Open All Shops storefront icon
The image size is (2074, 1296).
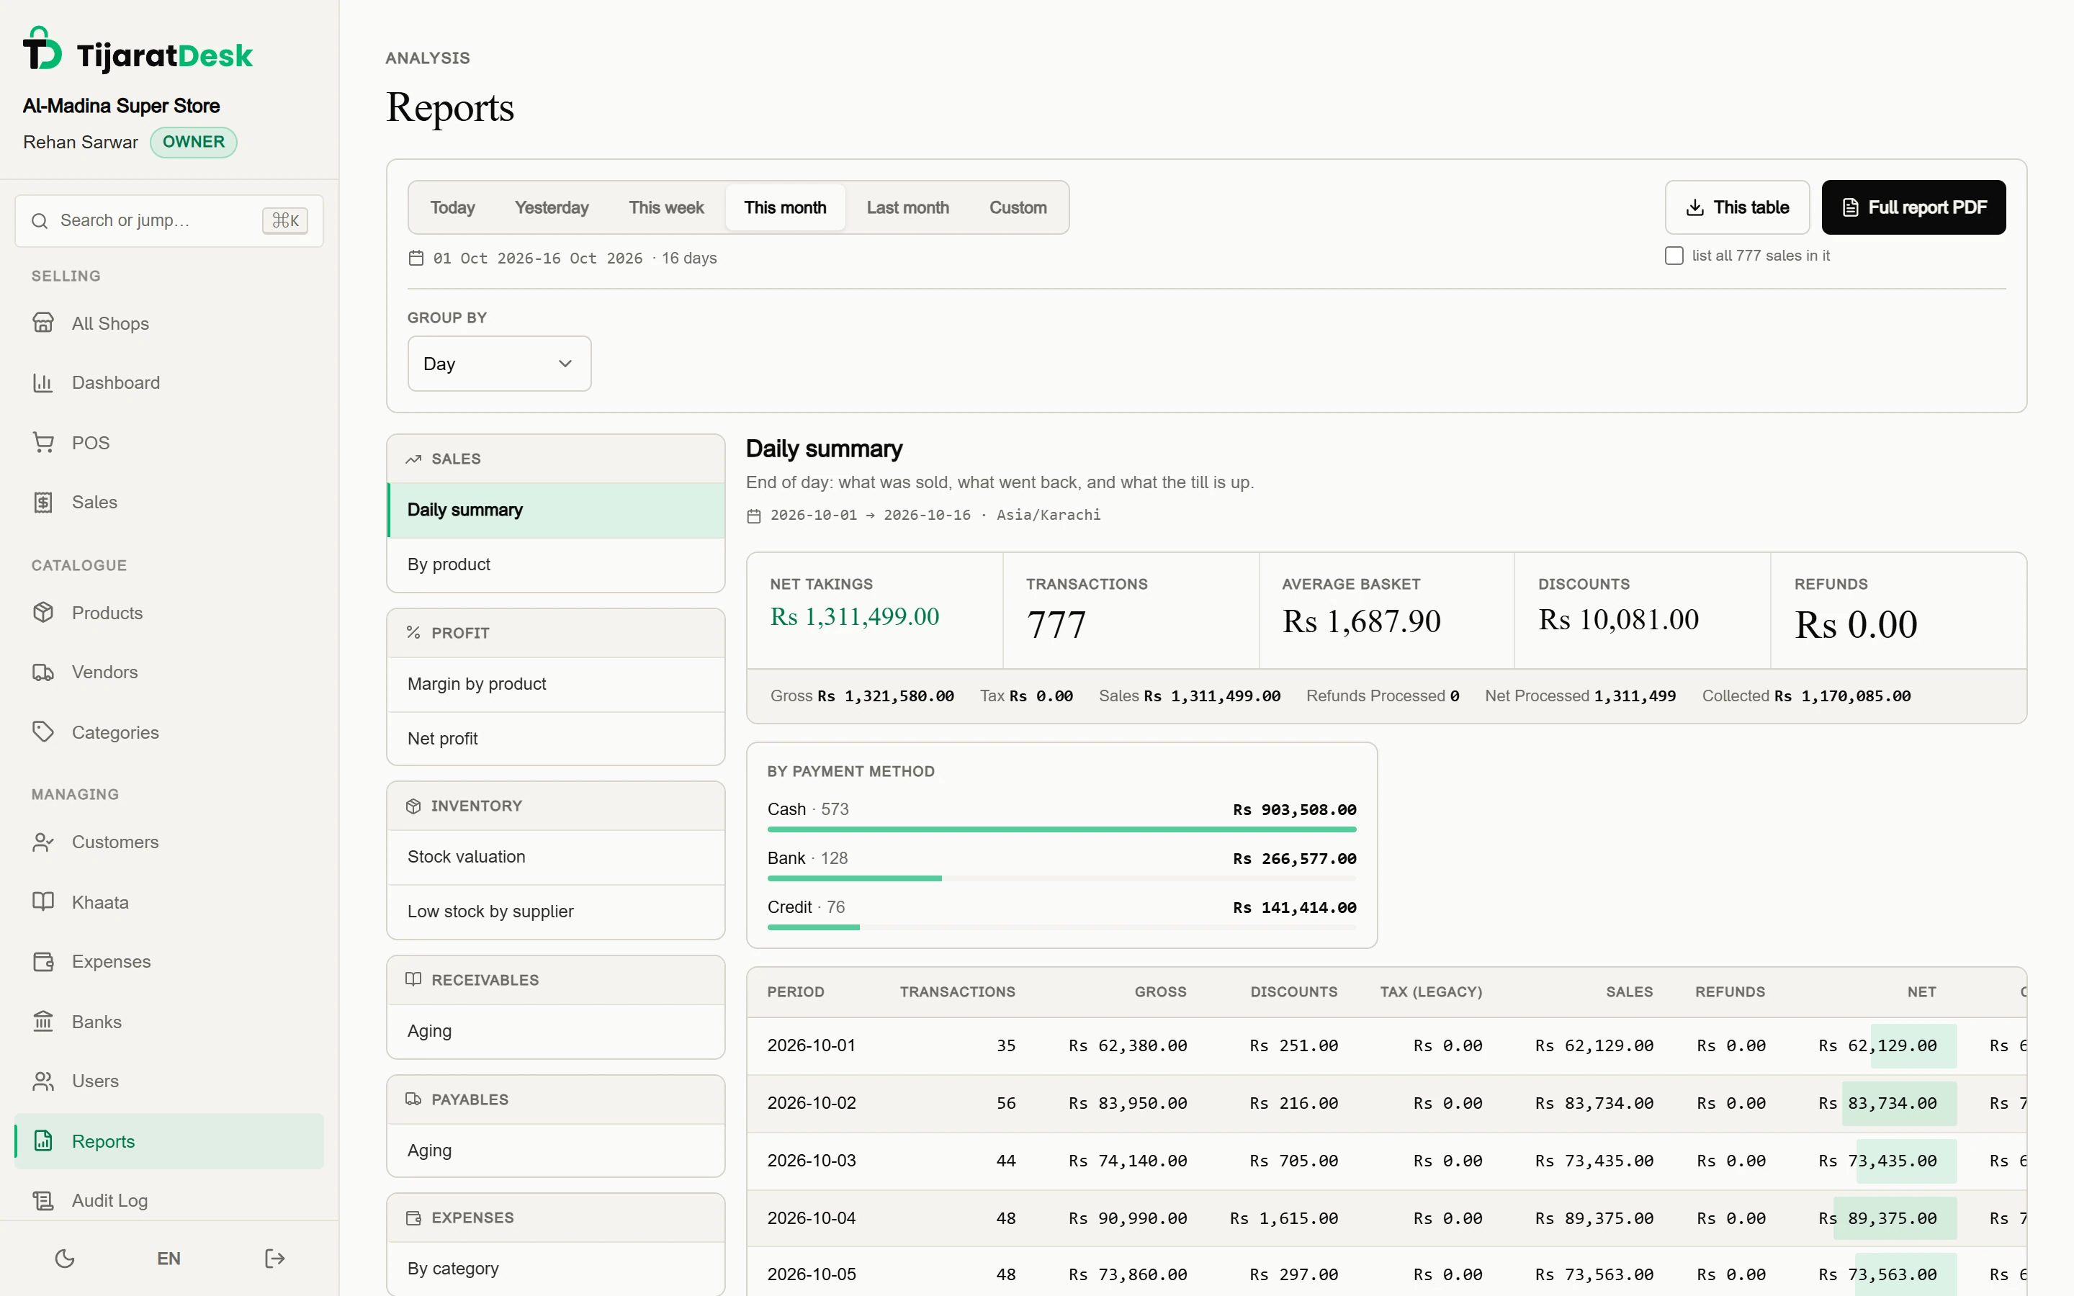pos(43,323)
